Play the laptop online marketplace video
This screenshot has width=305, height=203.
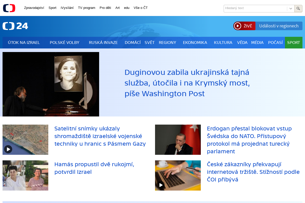pos(161,185)
